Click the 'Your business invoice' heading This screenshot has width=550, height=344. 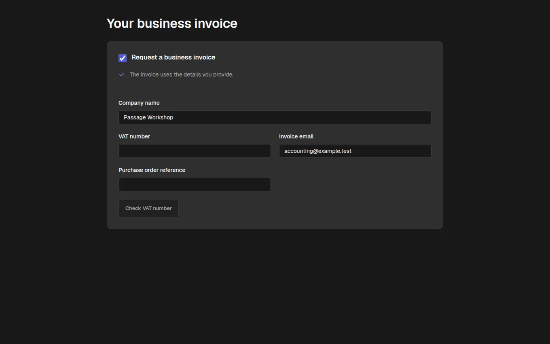coord(172,23)
